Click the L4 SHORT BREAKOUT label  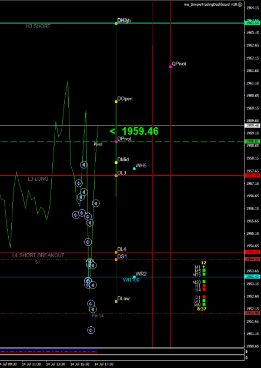pos(38,256)
